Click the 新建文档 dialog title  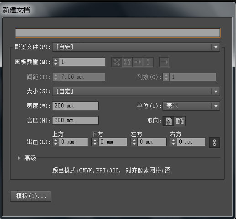coord(16,10)
